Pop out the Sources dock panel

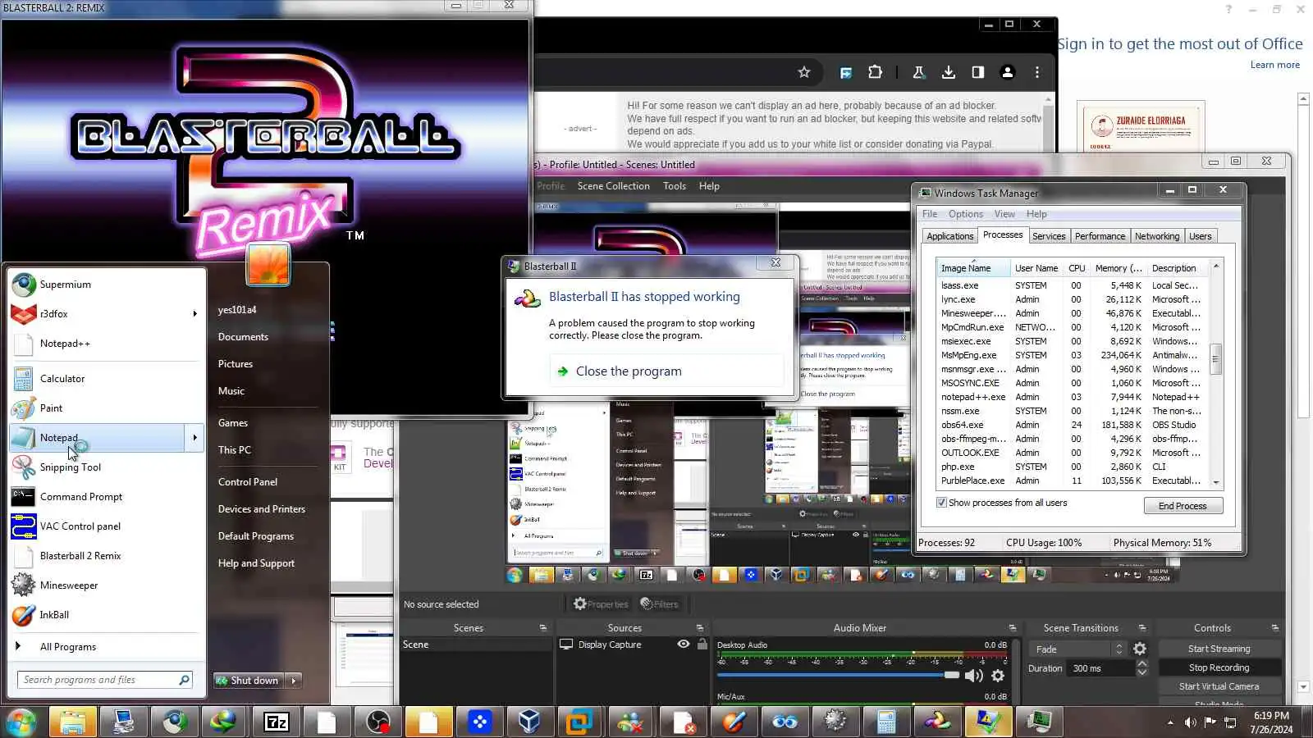tap(700, 628)
